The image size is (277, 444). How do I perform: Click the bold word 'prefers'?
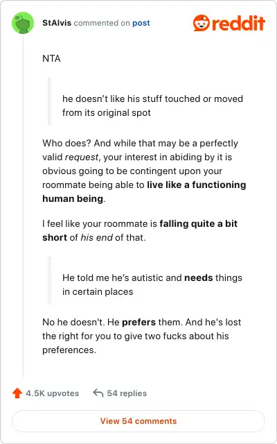click(x=138, y=322)
